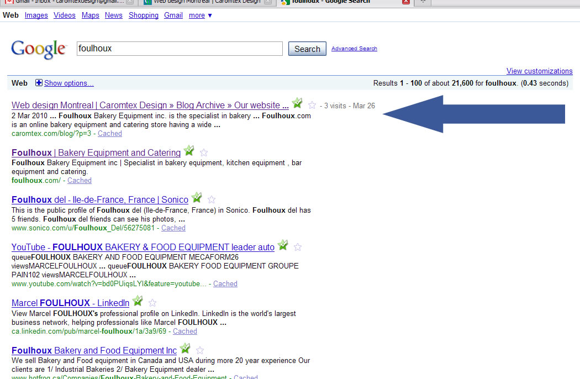Image resolution: width=580 pixels, height=379 pixels.
Task: Open the Foulhoux del Ile-de-France Sonico result
Action: point(100,200)
